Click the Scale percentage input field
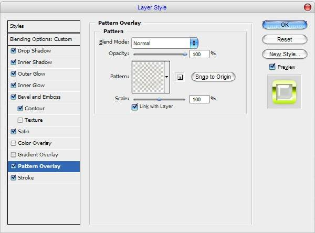This screenshot has height=233, width=315. tap(199, 99)
